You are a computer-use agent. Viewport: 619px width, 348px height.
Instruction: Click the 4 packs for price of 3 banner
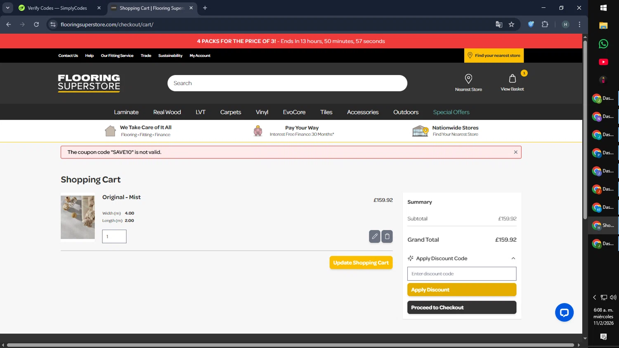[x=291, y=41]
